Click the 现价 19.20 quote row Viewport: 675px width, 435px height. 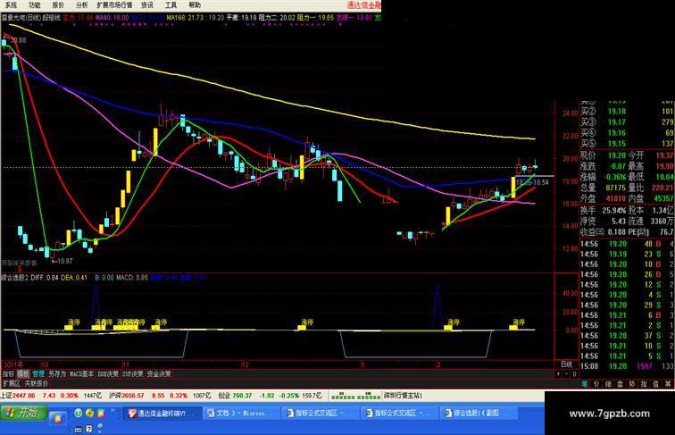click(x=603, y=155)
